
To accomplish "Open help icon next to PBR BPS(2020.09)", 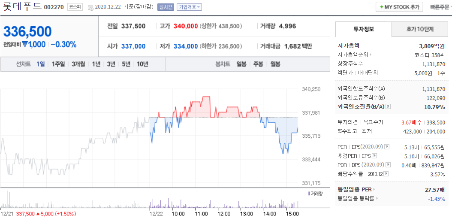I will [387, 165].
